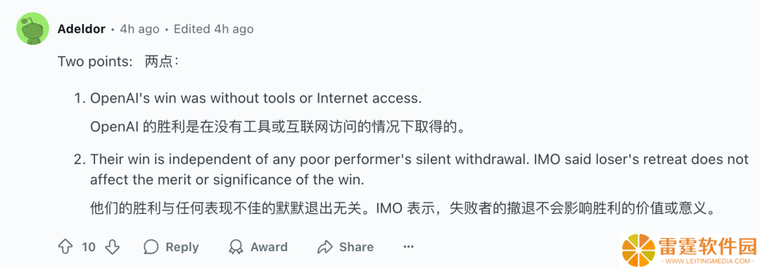This screenshot has width=760, height=268.
Task: Open the Adeldor username profile link
Action: point(82,29)
